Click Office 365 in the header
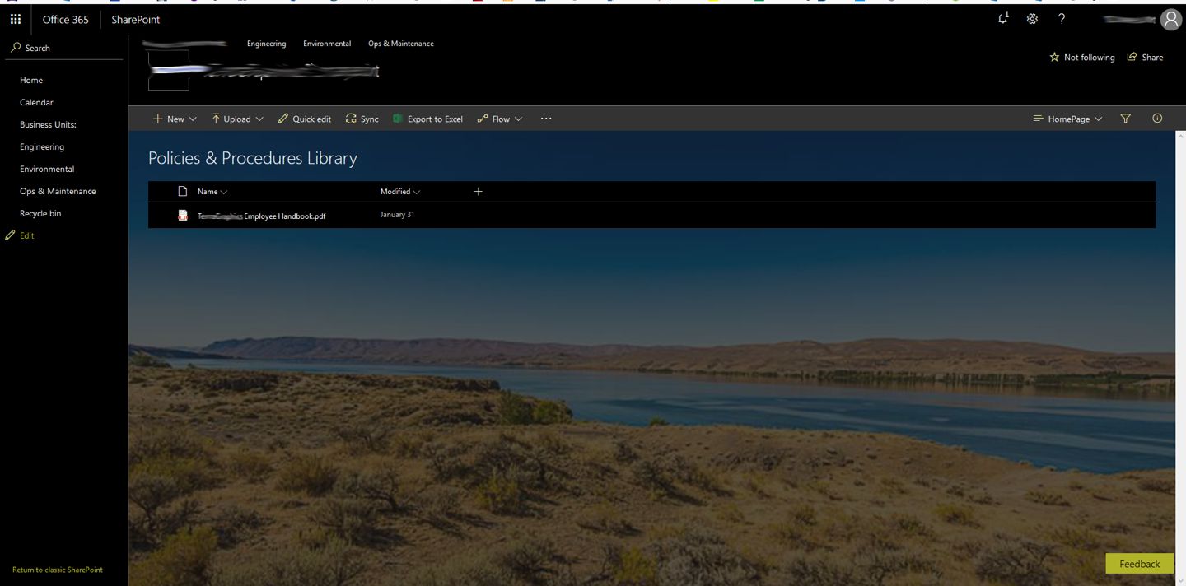 click(65, 19)
